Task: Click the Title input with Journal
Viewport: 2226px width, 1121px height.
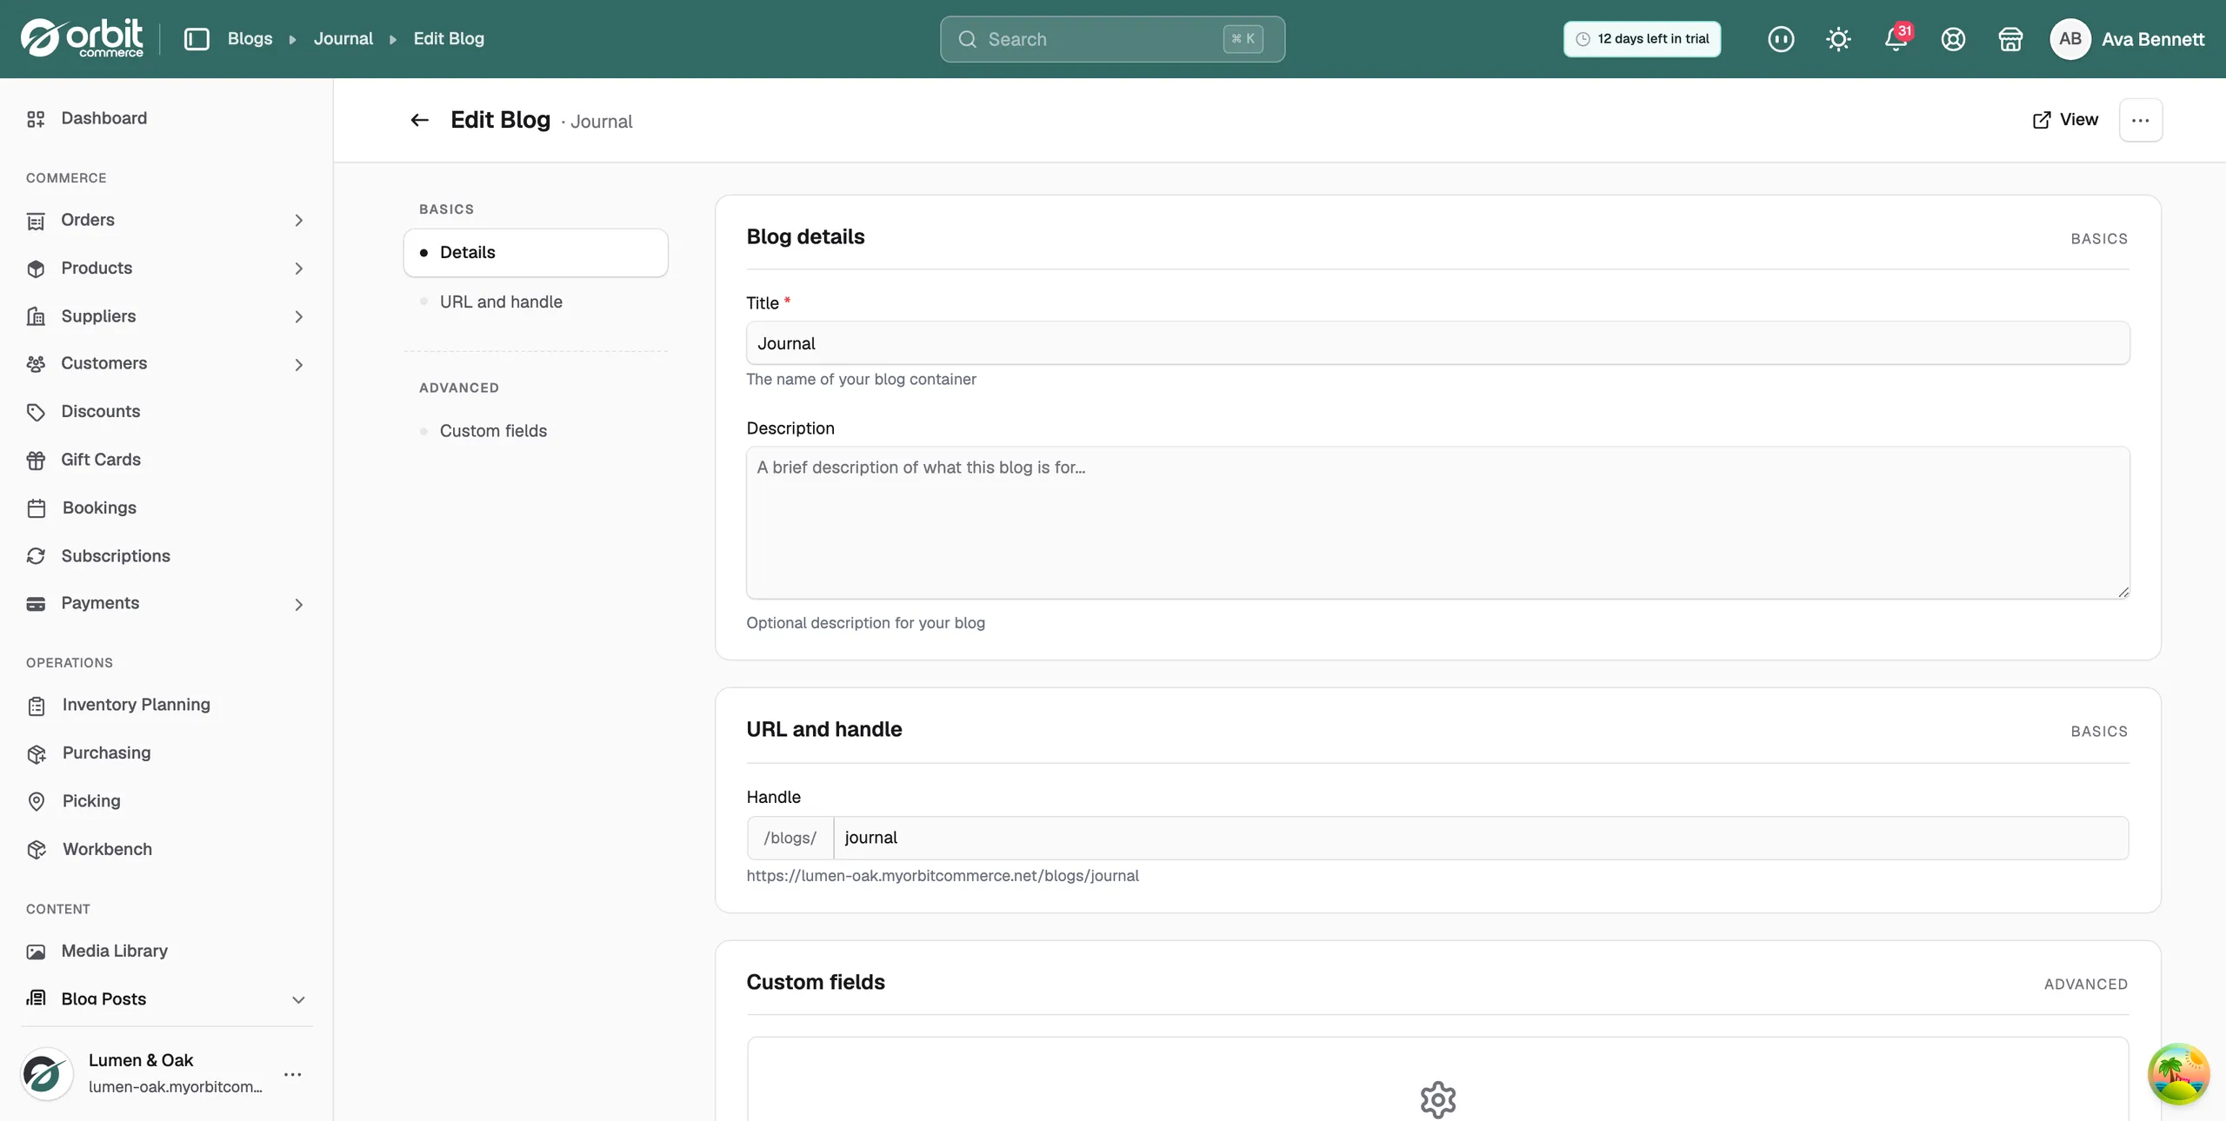Action: (1437, 343)
